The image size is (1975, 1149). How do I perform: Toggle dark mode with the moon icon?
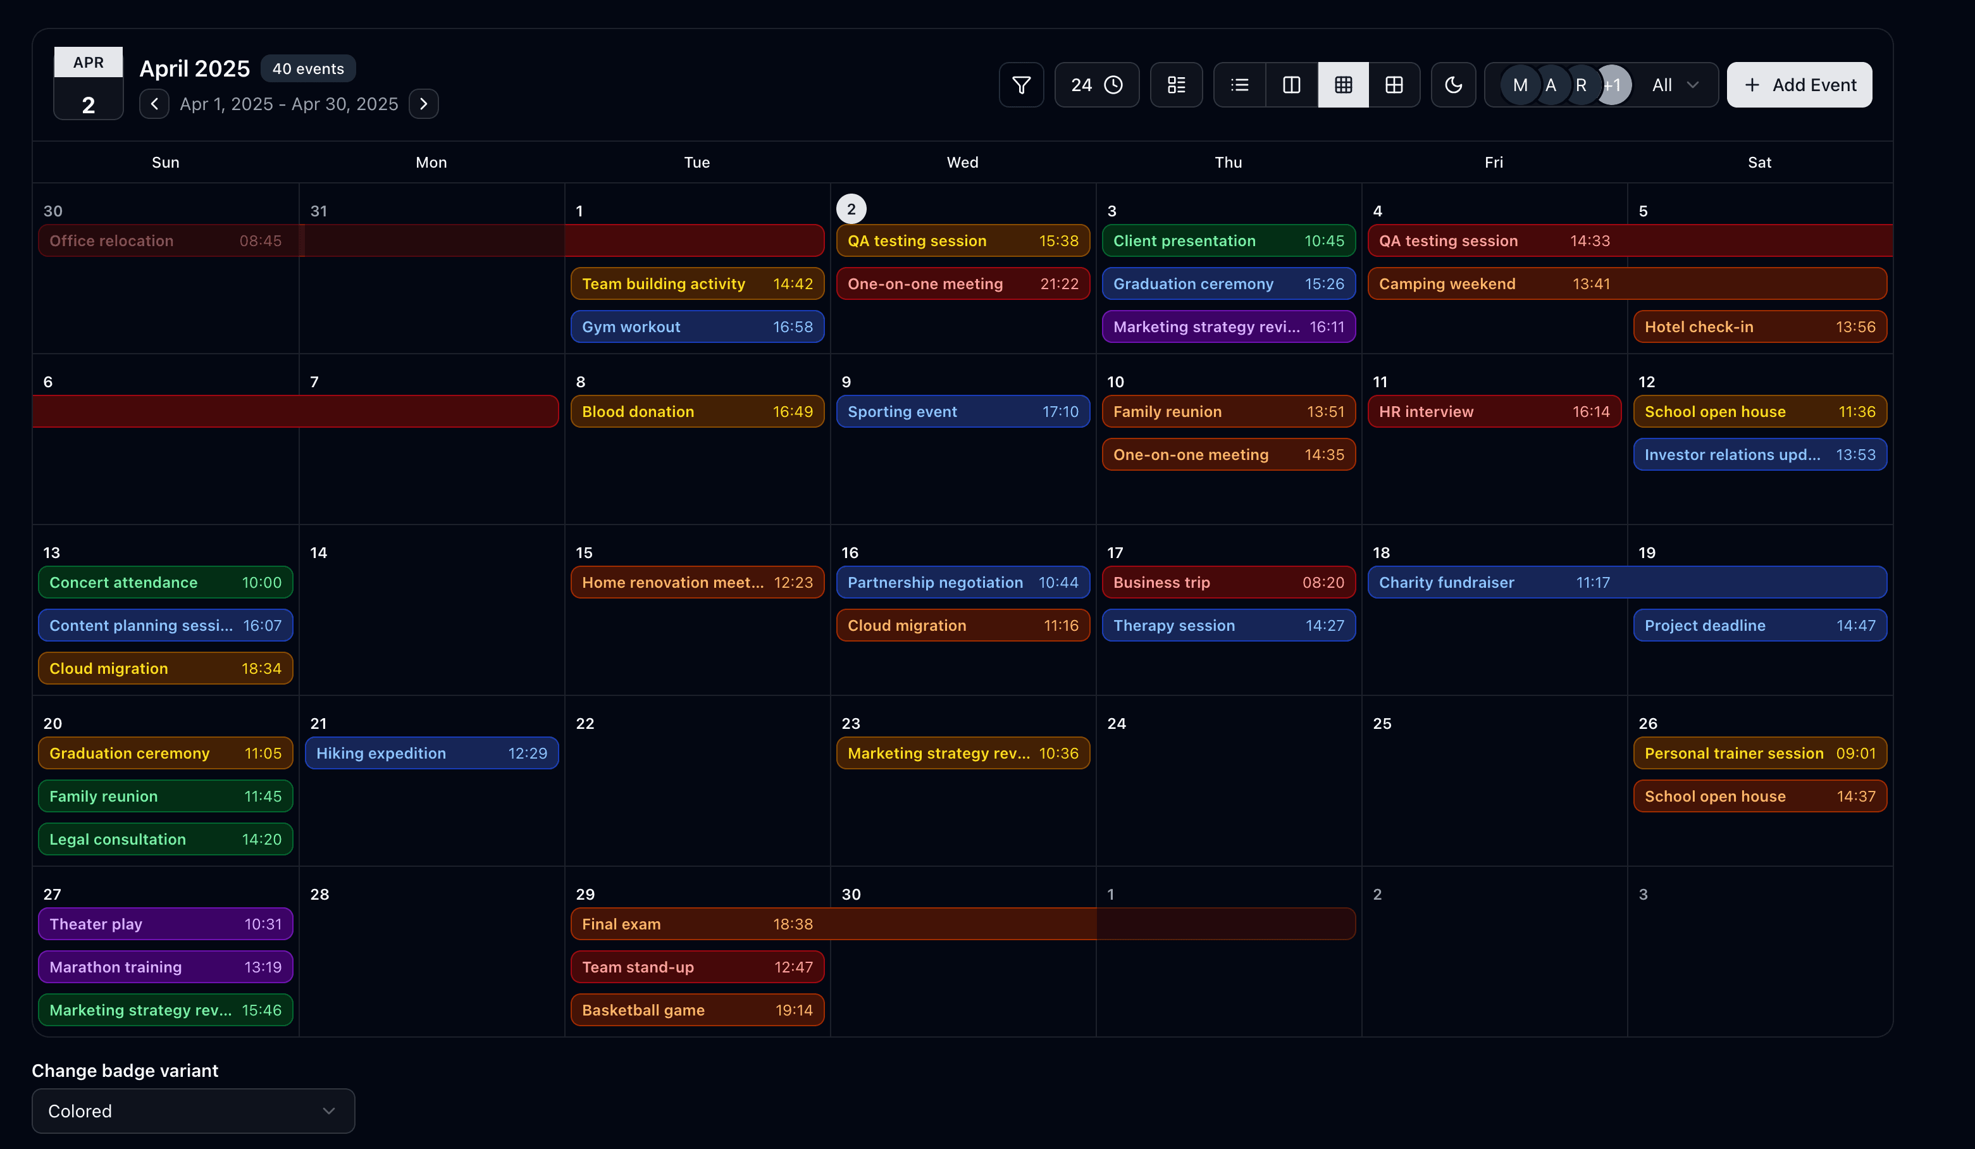click(1454, 85)
